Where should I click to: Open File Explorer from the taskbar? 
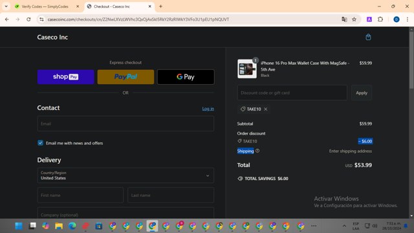[x=59, y=226]
